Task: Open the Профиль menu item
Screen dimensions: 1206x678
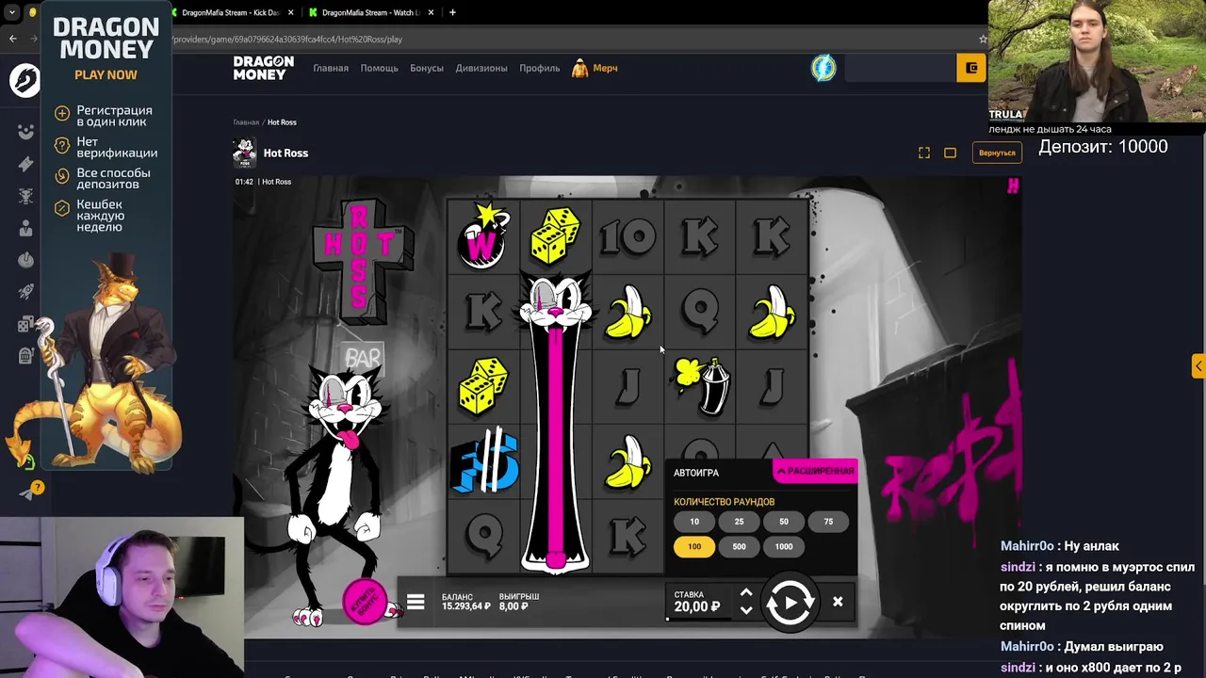Action: click(540, 68)
